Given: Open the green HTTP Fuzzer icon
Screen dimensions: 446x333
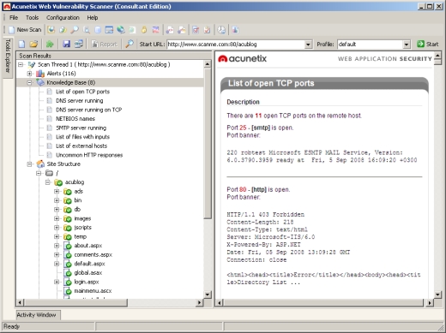Looking at the screenshot, I should click(x=132, y=30).
